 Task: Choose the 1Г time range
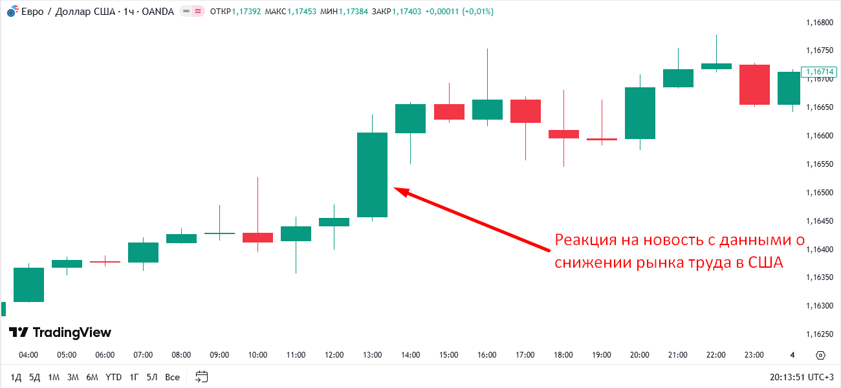(134, 377)
